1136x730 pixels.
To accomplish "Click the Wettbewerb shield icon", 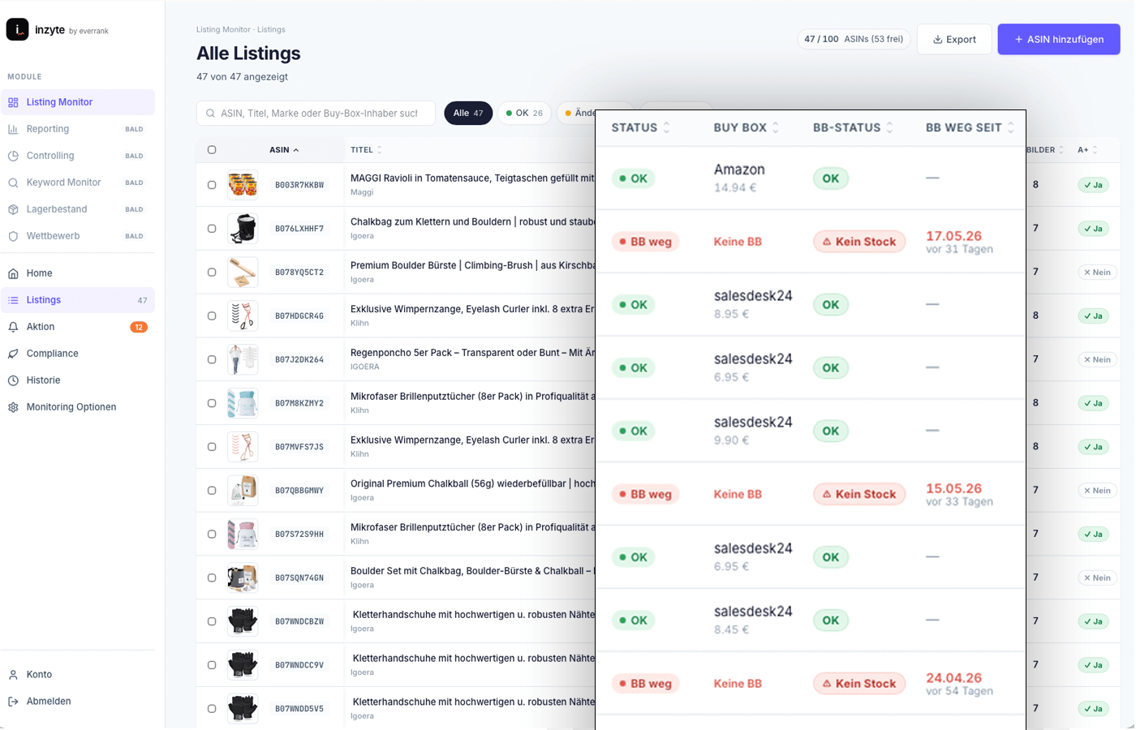I will point(13,236).
